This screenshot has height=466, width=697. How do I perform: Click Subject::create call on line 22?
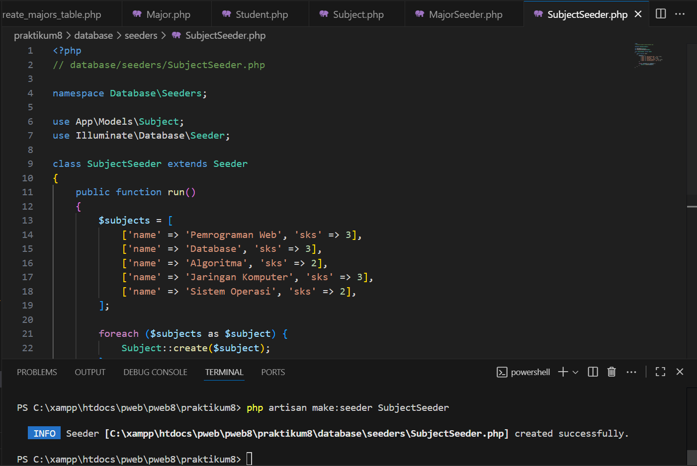[195, 348]
